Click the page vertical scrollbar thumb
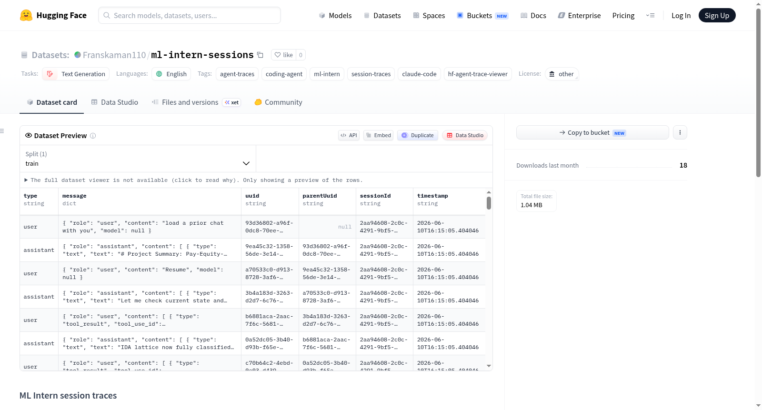 point(758,93)
